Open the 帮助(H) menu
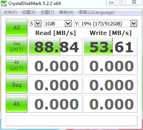The image size is (143, 130). tap(66, 12)
